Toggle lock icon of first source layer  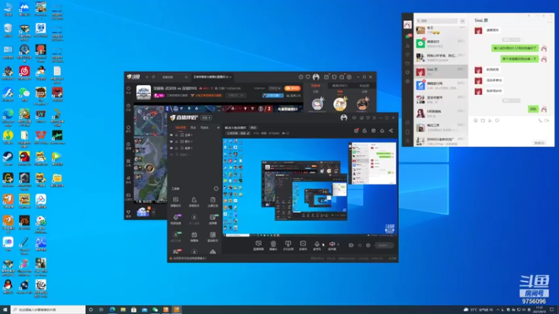click(177, 135)
